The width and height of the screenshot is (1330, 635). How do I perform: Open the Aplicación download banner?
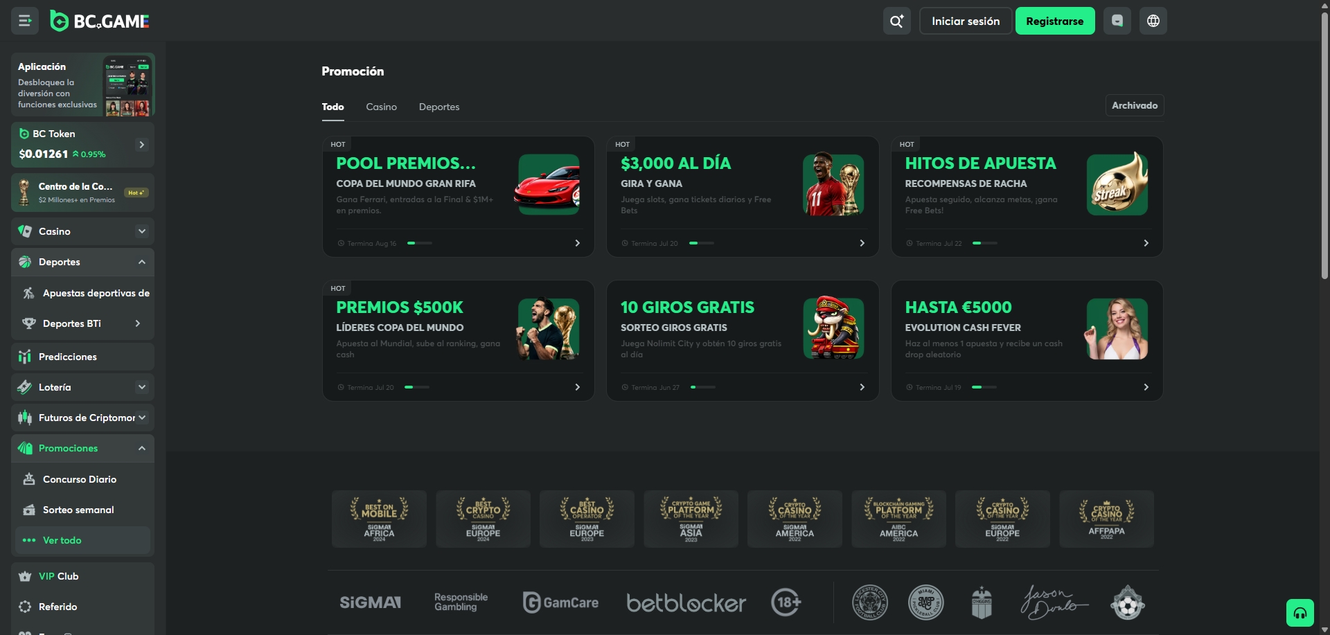(x=83, y=84)
